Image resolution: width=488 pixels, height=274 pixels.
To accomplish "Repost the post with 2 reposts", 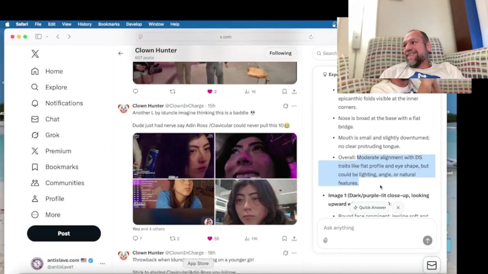I will pyautogui.click(x=175, y=239).
